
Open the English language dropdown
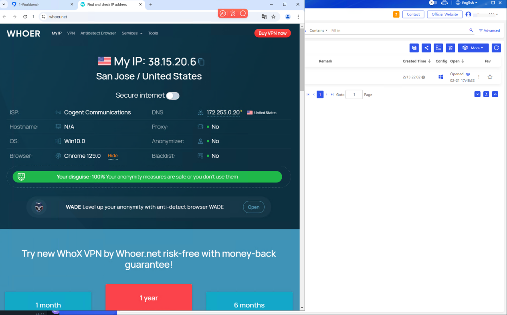pyautogui.click(x=467, y=3)
